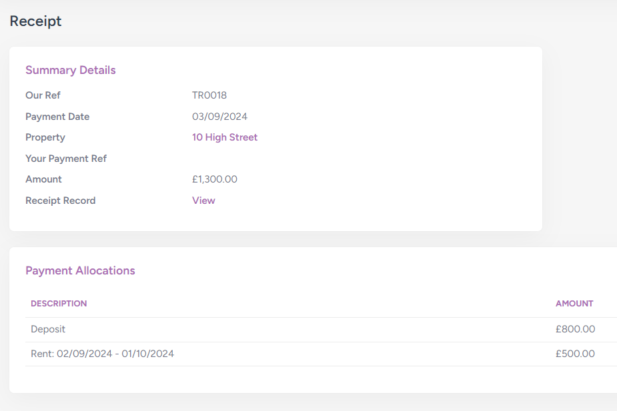Click the Your Payment Ref label
Viewport: 617px width, 411px height.
point(66,159)
